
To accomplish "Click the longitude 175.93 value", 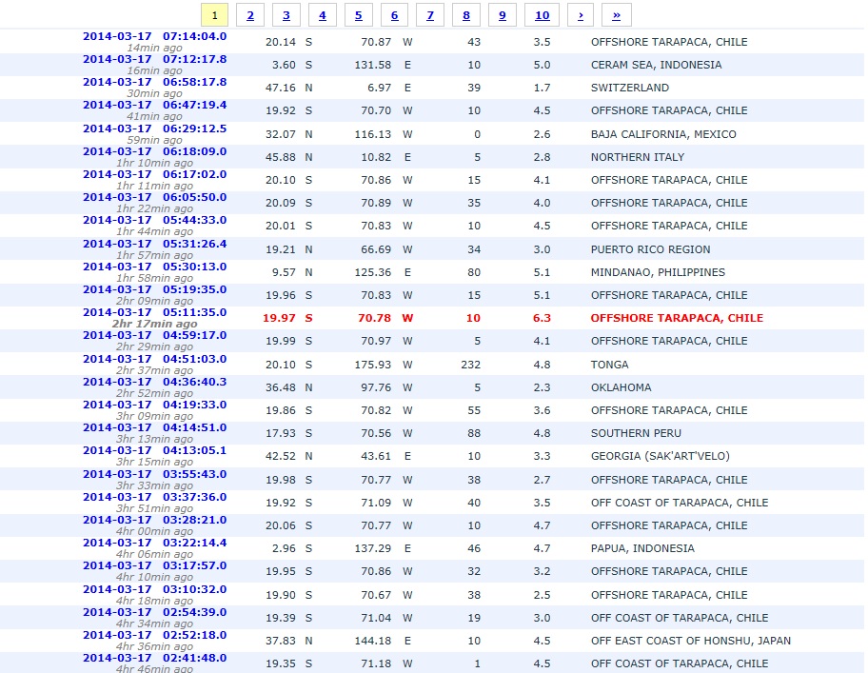I will tap(372, 365).
